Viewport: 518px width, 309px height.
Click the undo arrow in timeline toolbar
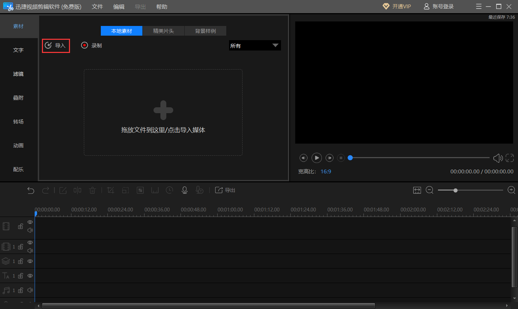[x=31, y=190]
